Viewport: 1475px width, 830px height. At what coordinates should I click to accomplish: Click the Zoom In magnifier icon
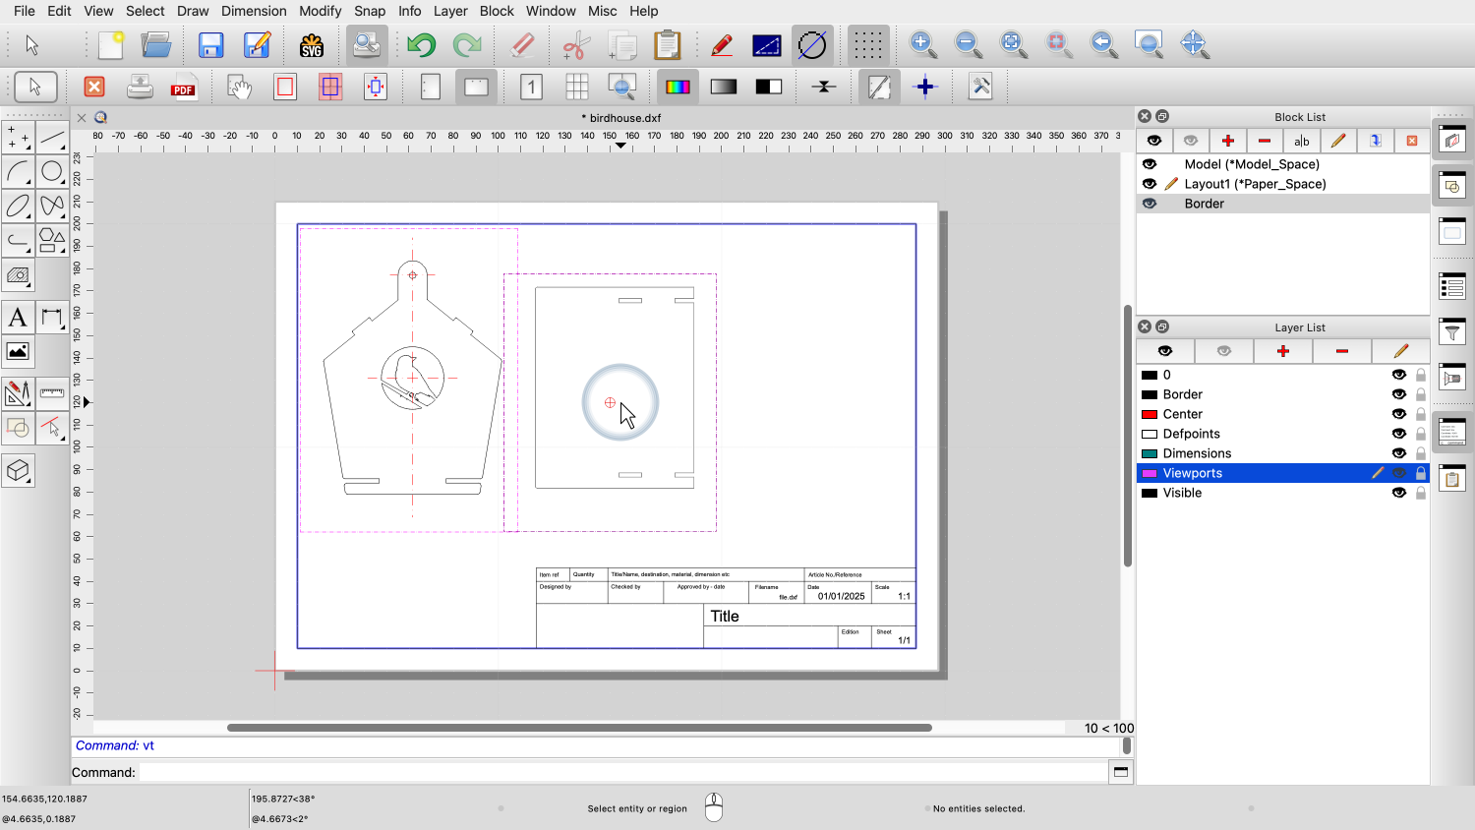922,44
